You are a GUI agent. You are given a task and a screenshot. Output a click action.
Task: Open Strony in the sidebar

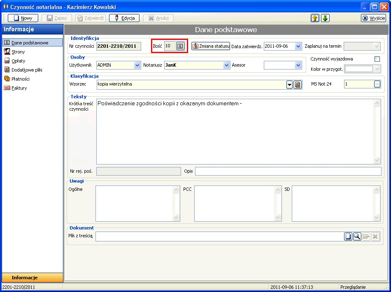tap(18, 52)
